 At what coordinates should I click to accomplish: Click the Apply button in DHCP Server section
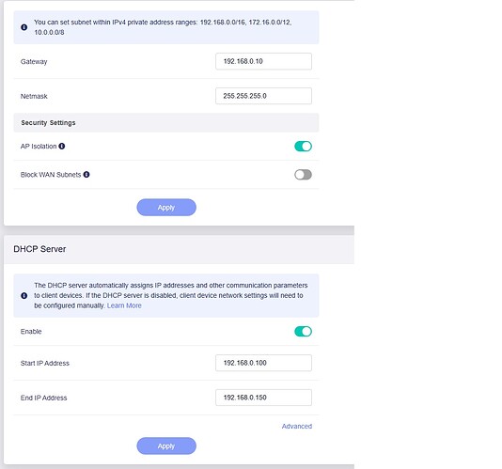(166, 446)
